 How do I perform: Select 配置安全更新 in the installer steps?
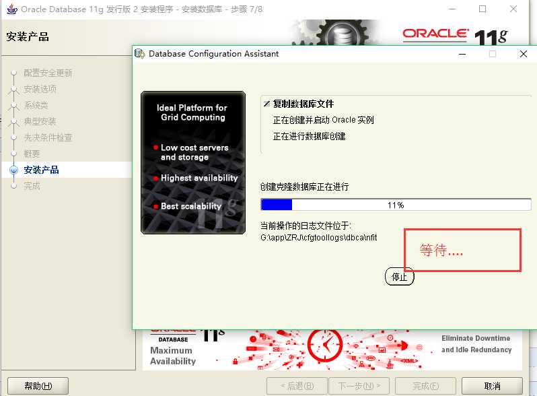click(48, 73)
